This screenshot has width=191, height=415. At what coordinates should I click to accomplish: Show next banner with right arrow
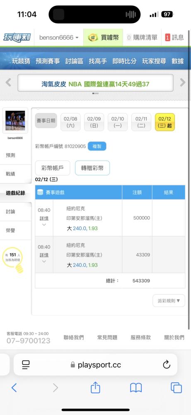(x=183, y=83)
